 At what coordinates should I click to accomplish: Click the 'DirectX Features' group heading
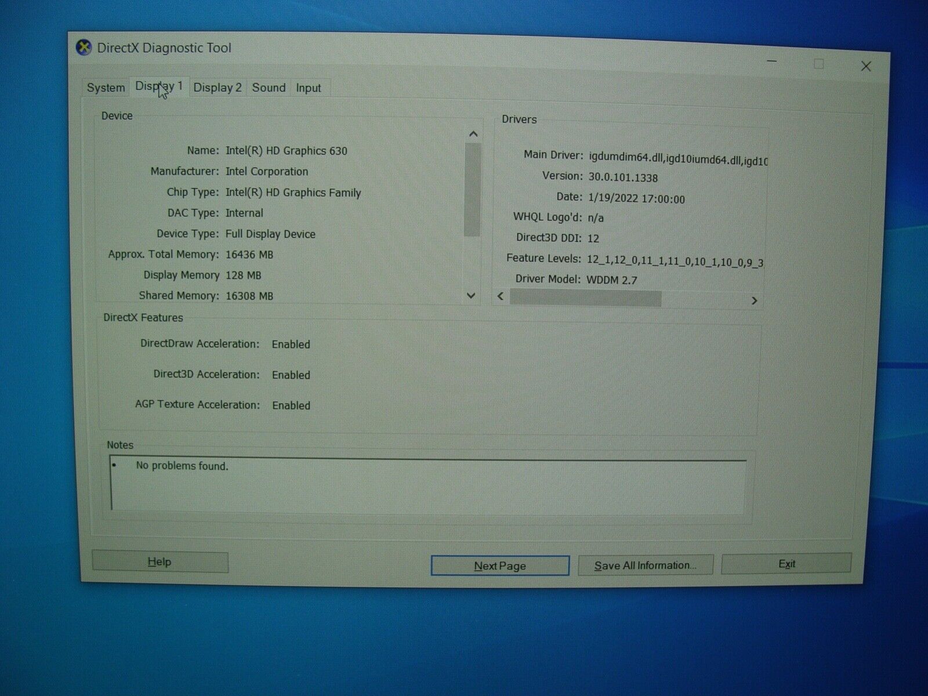[143, 318]
